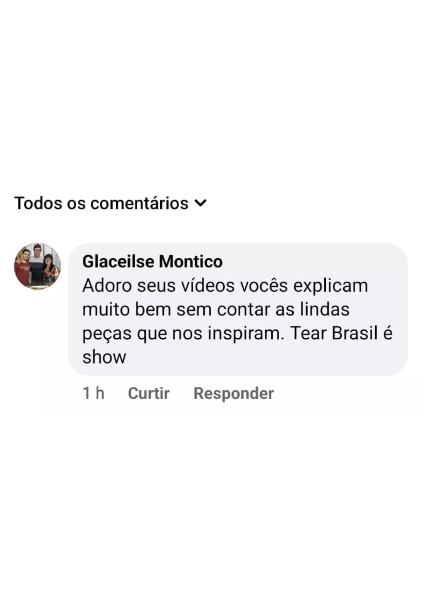
Task: Like the comment with Curtir
Action: tap(149, 393)
